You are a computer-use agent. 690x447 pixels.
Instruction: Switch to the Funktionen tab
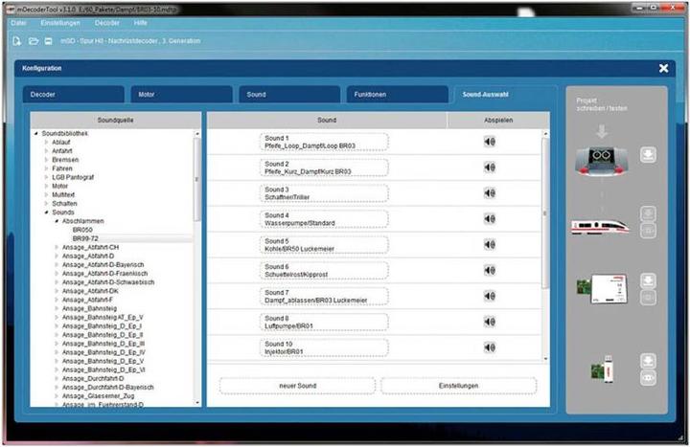tap(395, 96)
